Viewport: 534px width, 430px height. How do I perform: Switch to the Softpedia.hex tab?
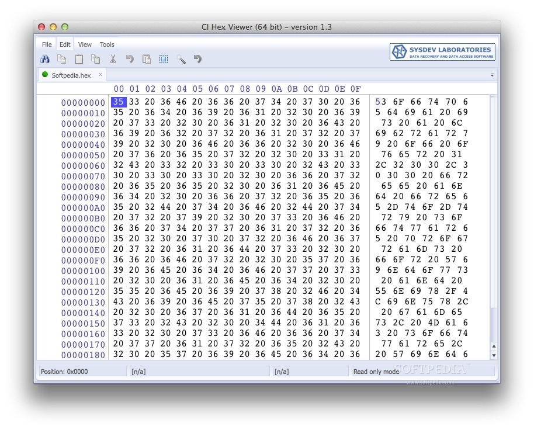coord(70,75)
